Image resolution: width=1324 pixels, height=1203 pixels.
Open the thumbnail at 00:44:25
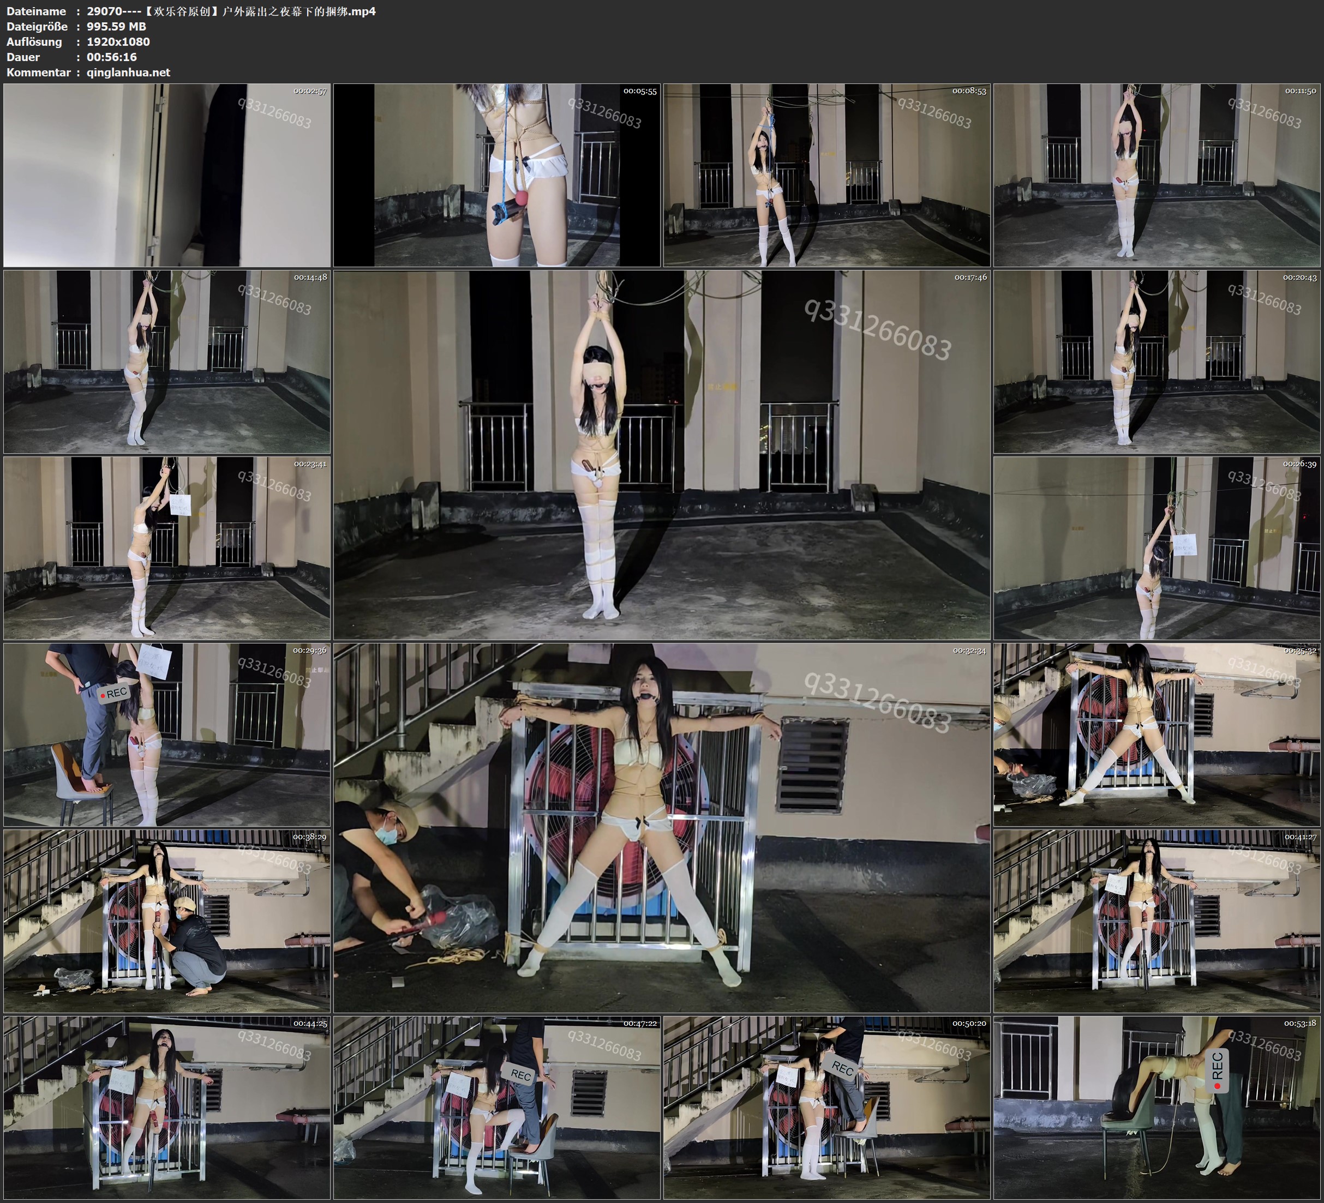point(167,1108)
